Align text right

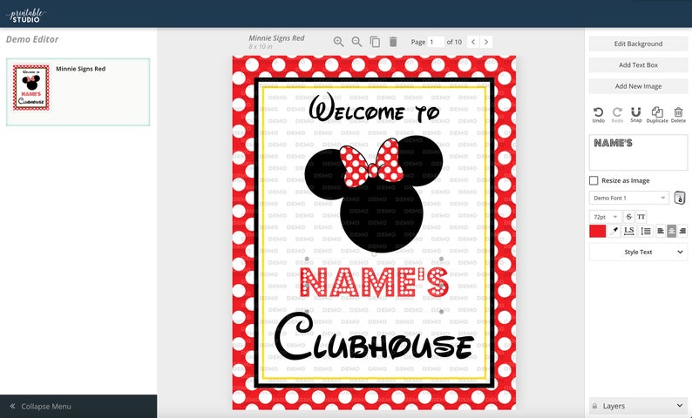(x=682, y=231)
